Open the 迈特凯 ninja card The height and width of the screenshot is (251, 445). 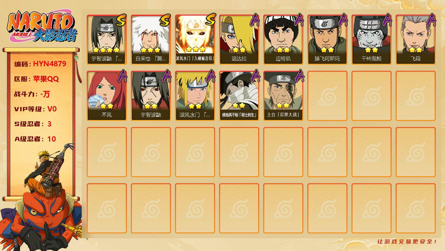(283, 40)
